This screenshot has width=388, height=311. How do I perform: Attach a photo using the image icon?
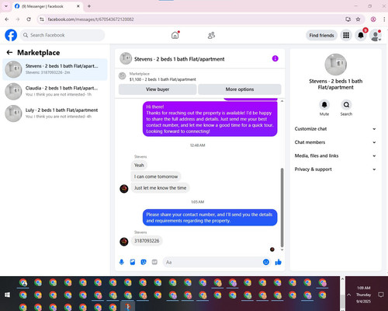tap(133, 262)
